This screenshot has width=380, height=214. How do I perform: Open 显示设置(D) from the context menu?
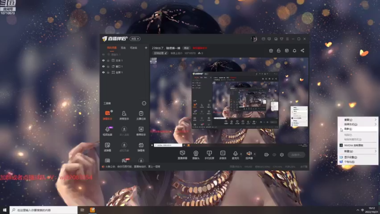358,157
